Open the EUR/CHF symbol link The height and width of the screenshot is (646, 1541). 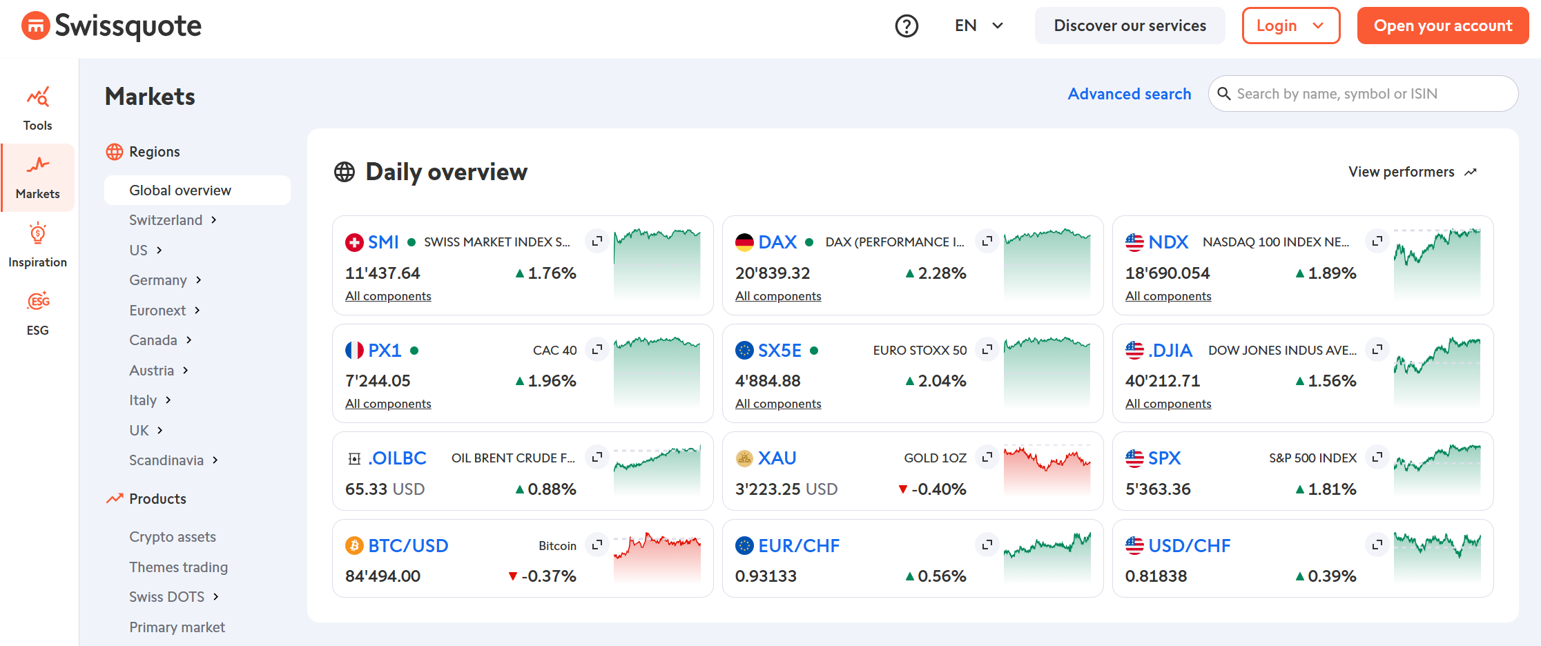point(799,546)
